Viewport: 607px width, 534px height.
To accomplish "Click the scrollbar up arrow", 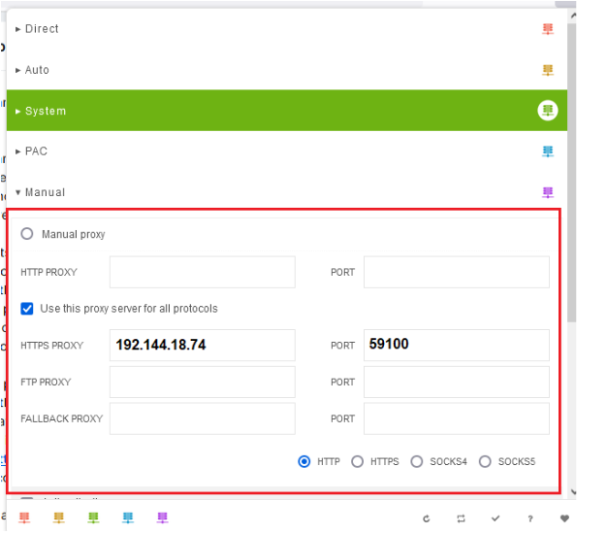I will pos(573,16).
